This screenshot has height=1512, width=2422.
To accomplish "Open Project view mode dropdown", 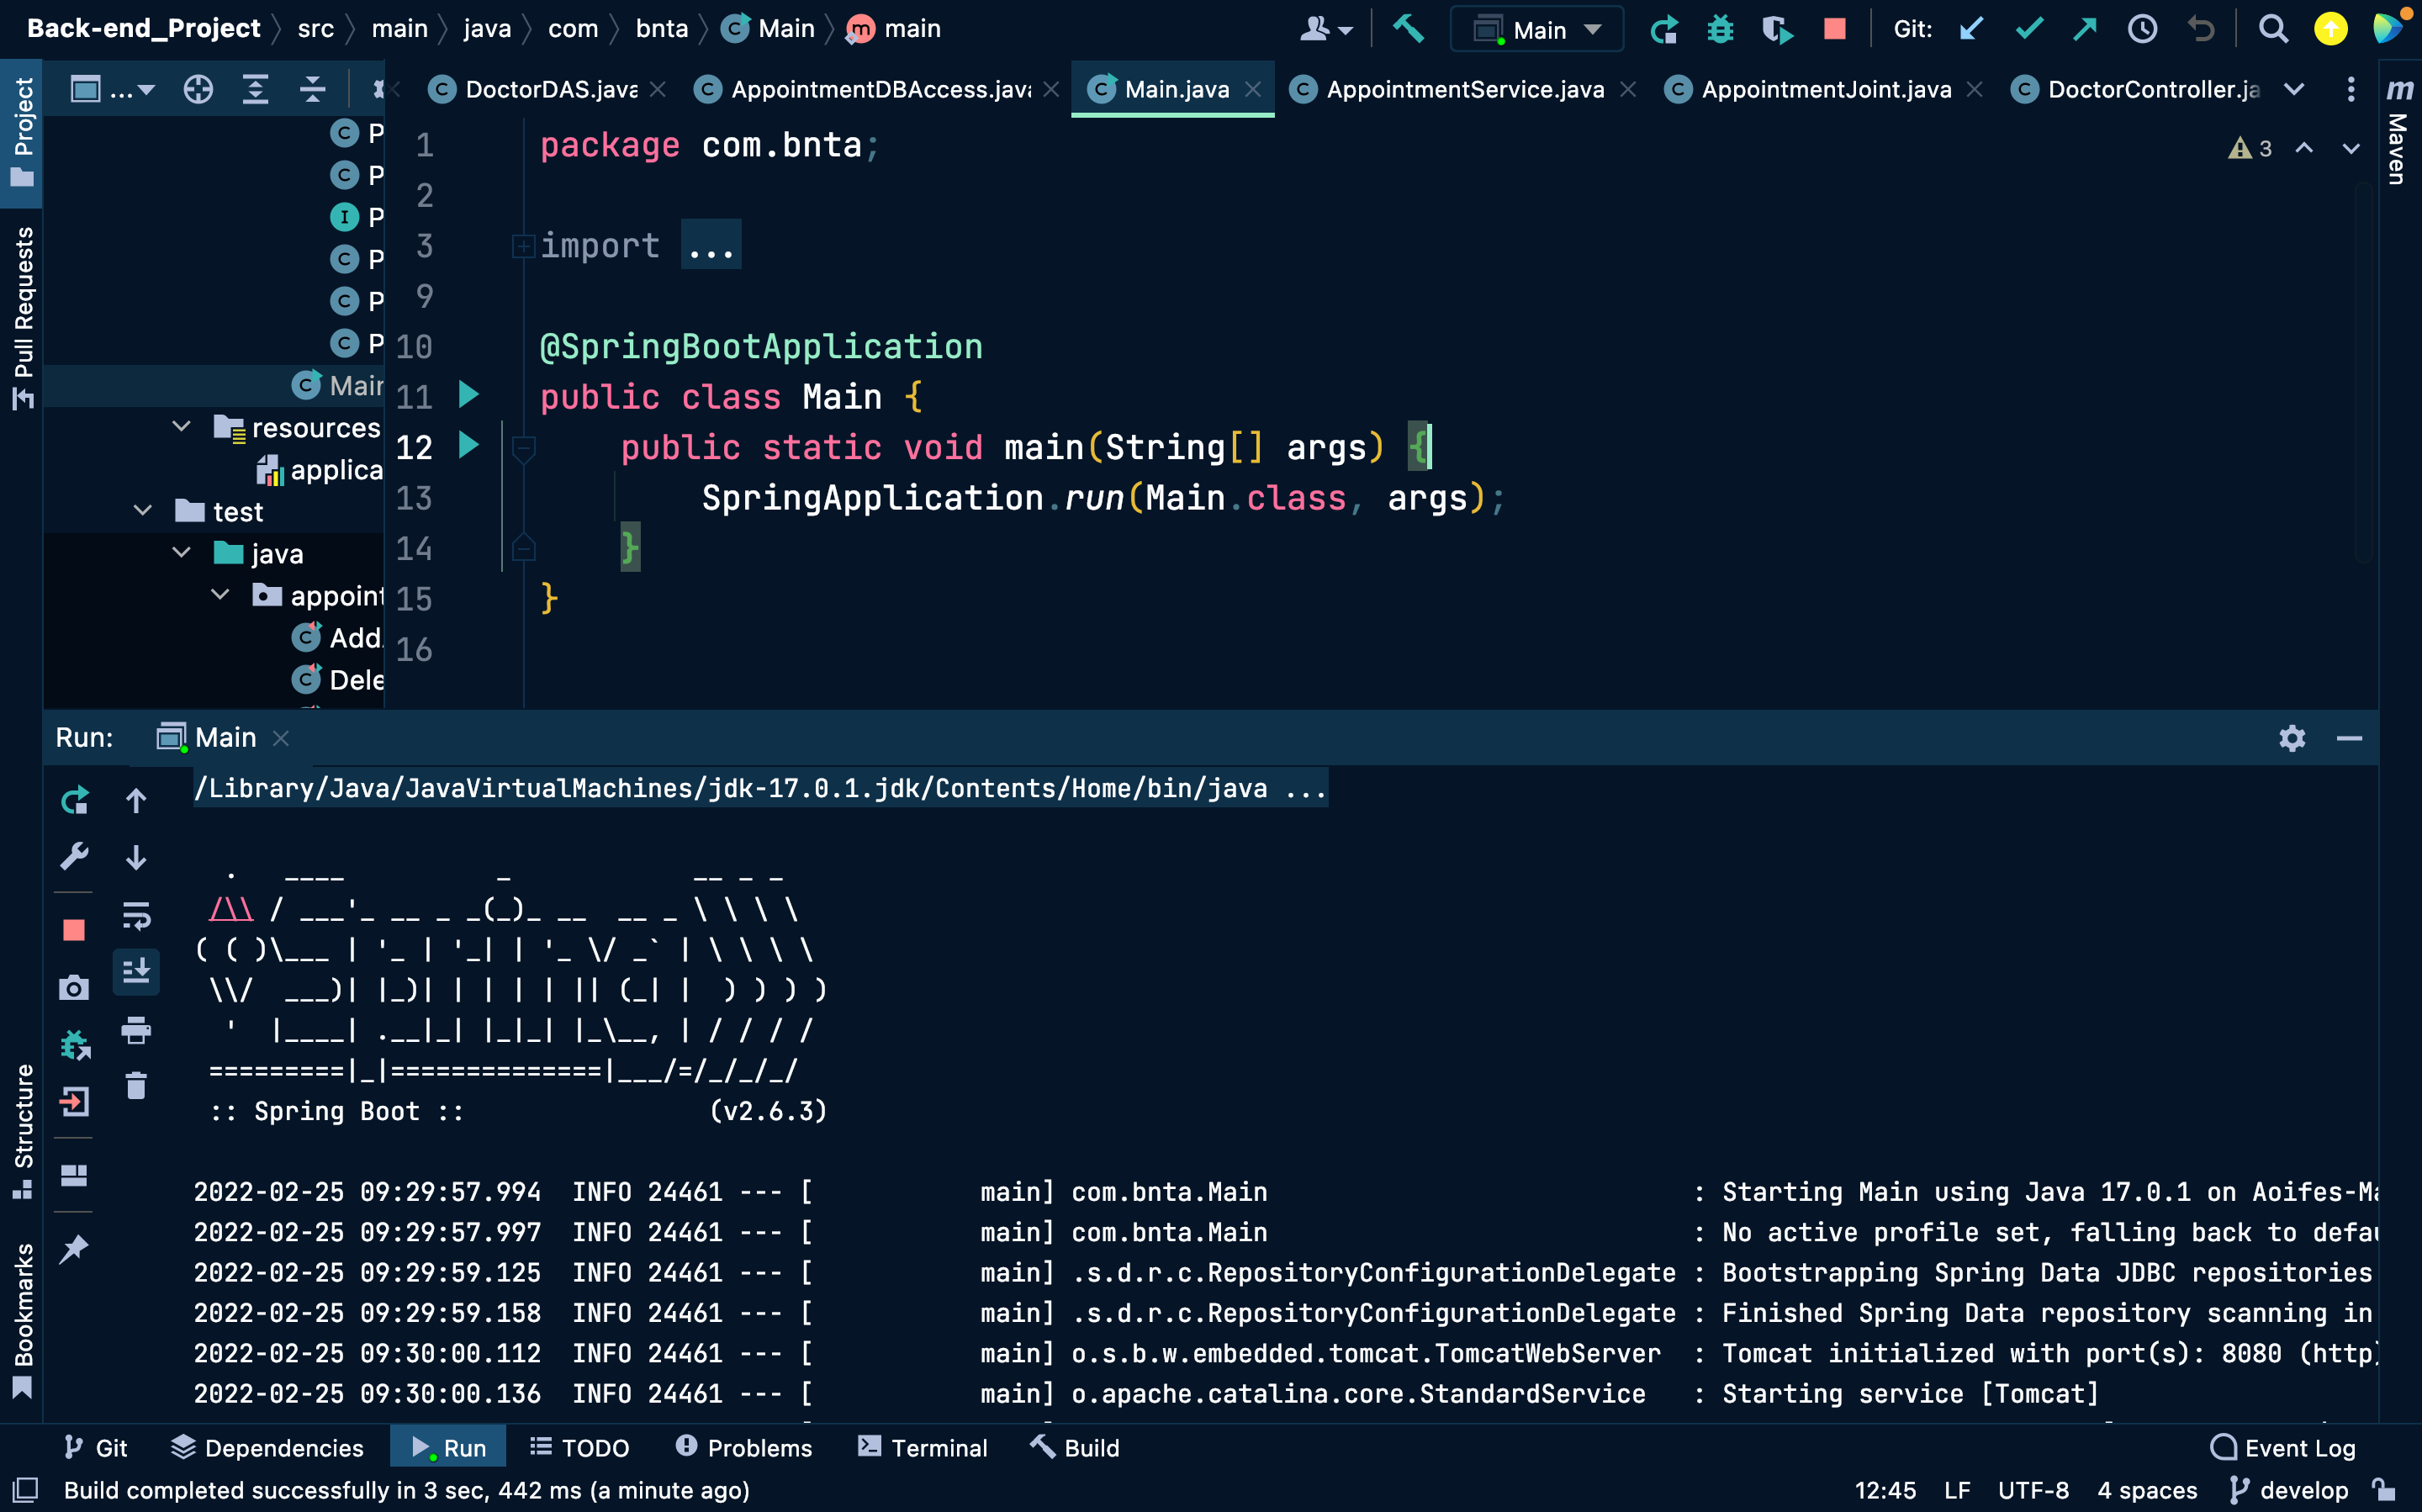I will 112,89.
